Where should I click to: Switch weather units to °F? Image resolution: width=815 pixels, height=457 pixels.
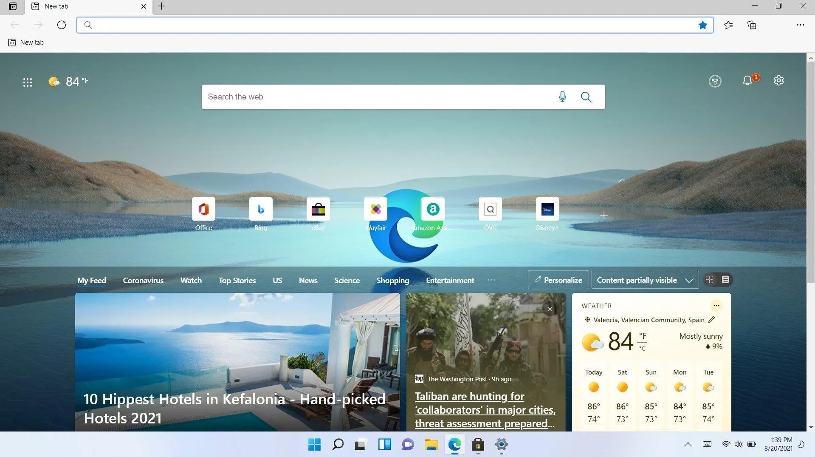(x=643, y=336)
